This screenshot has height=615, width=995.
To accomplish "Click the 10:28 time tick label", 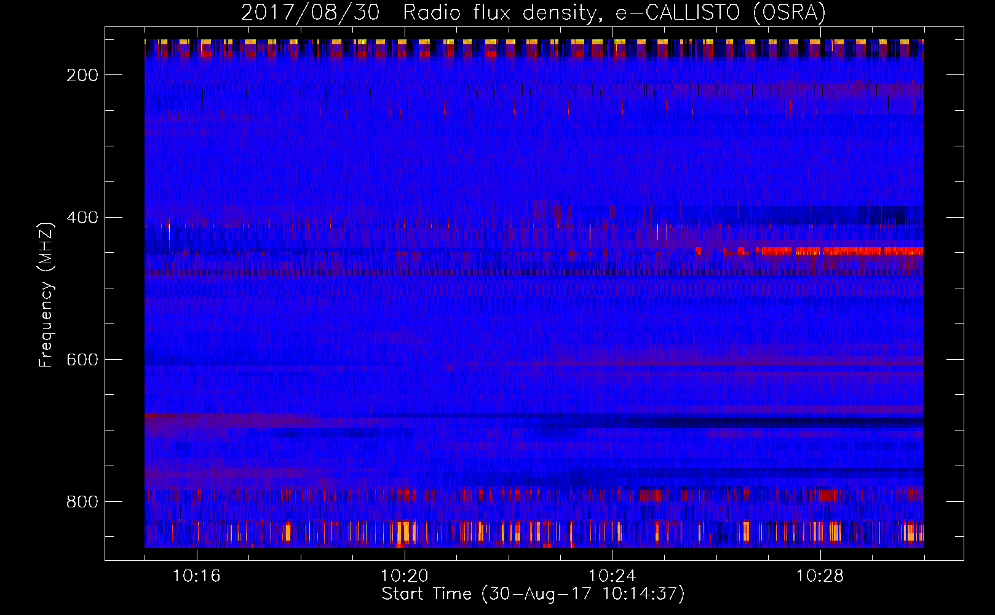I will click(x=820, y=576).
